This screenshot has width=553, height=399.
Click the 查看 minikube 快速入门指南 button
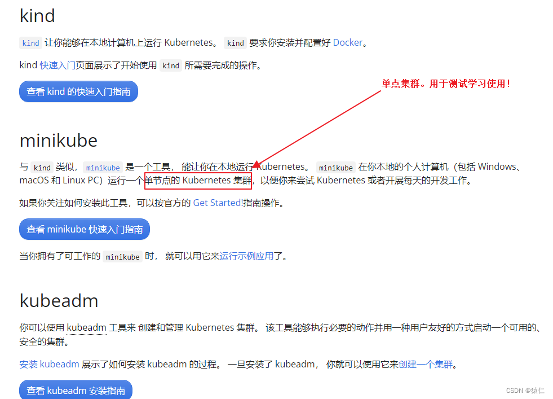click(84, 229)
